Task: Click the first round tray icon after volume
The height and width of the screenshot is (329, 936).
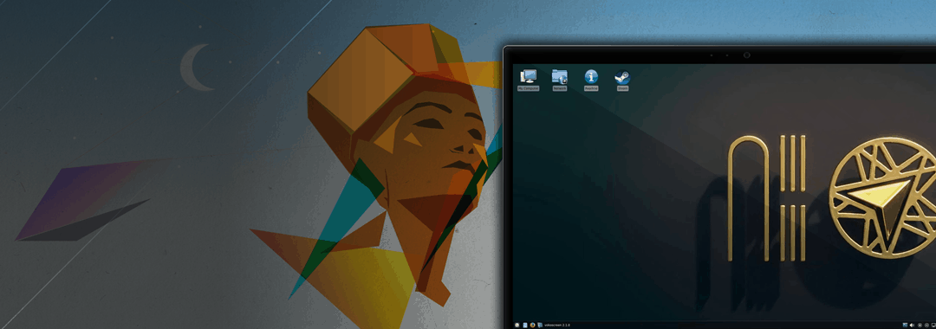Action: pos(920,325)
